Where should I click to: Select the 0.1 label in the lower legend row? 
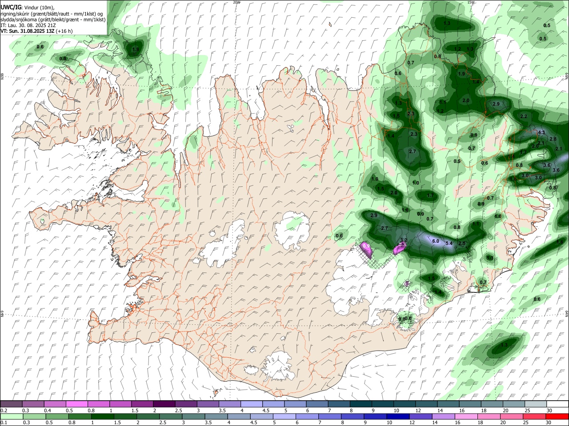(x=4, y=423)
